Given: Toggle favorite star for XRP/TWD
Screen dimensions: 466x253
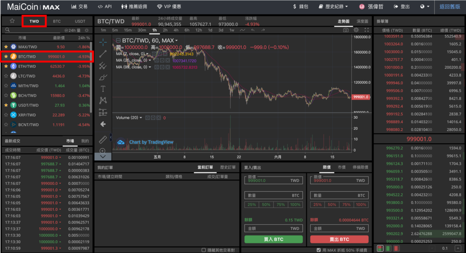Looking at the screenshot, I should (6, 115).
